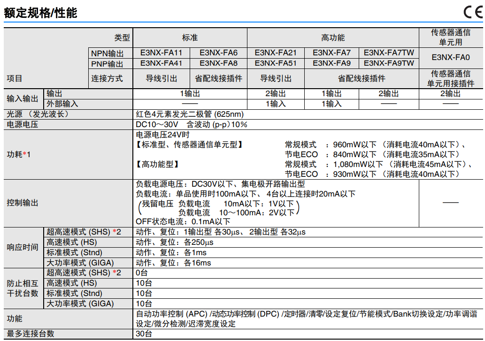The image size is (485, 341).
Task: Click the 防止相互干扰台数 row group label
Action: point(23,288)
